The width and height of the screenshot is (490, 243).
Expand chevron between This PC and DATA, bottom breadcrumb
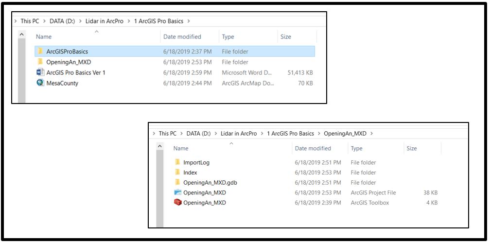coord(182,133)
